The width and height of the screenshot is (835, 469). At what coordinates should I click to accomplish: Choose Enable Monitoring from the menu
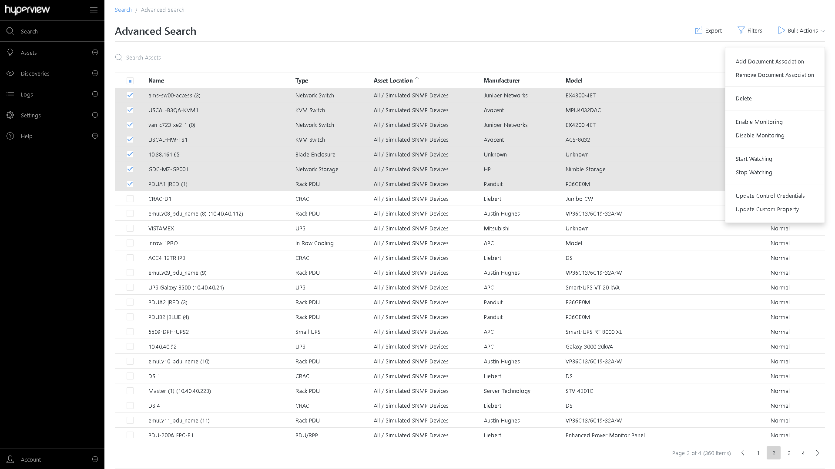759,122
